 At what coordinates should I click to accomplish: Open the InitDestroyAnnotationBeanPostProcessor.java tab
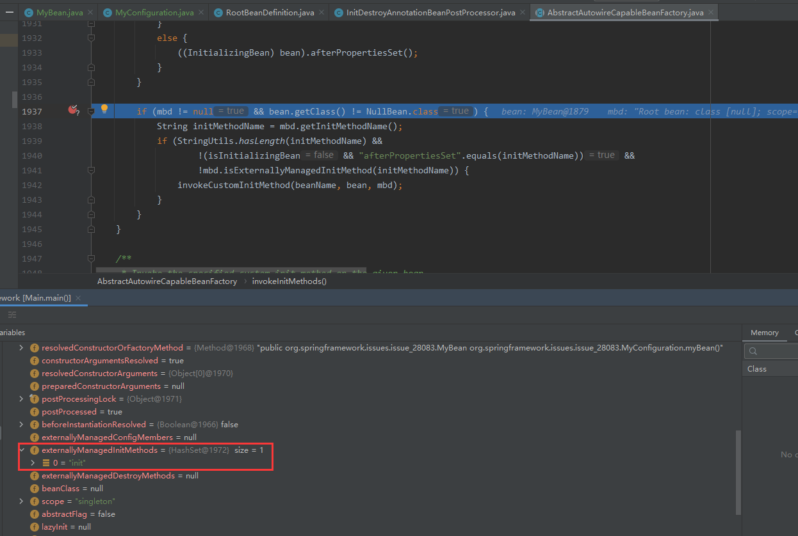(x=430, y=13)
